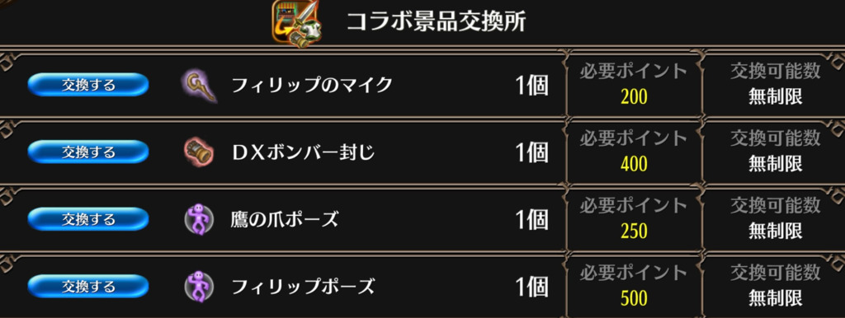Select the 鷹の爪ポーズ item name
This screenshot has width=845, height=318.
tap(285, 219)
